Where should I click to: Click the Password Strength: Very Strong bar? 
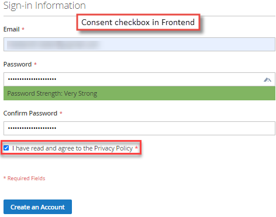(x=139, y=93)
